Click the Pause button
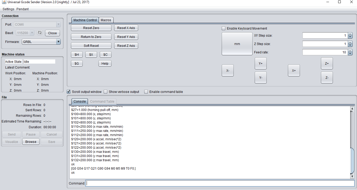 [31, 134]
